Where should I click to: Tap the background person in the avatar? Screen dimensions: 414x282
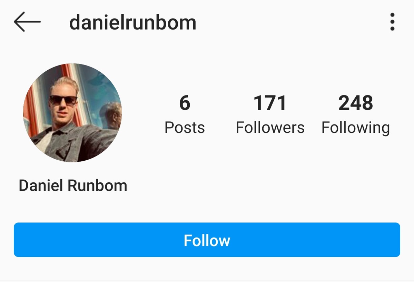[x=110, y=115]
